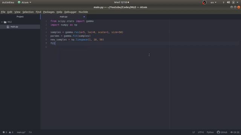Screen dimensions: 241x135
Task: Minimize the Atom window
Action: [232, 7]
